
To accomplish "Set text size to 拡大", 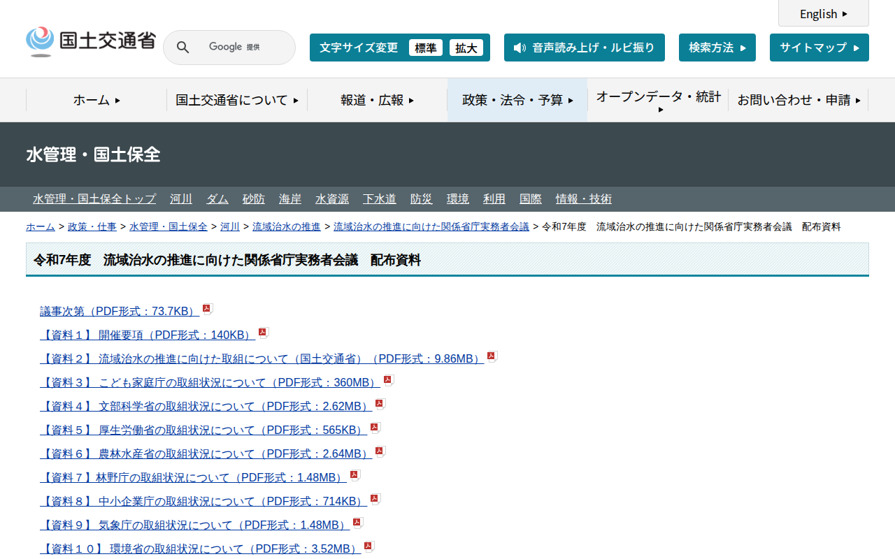I will 466,48.
